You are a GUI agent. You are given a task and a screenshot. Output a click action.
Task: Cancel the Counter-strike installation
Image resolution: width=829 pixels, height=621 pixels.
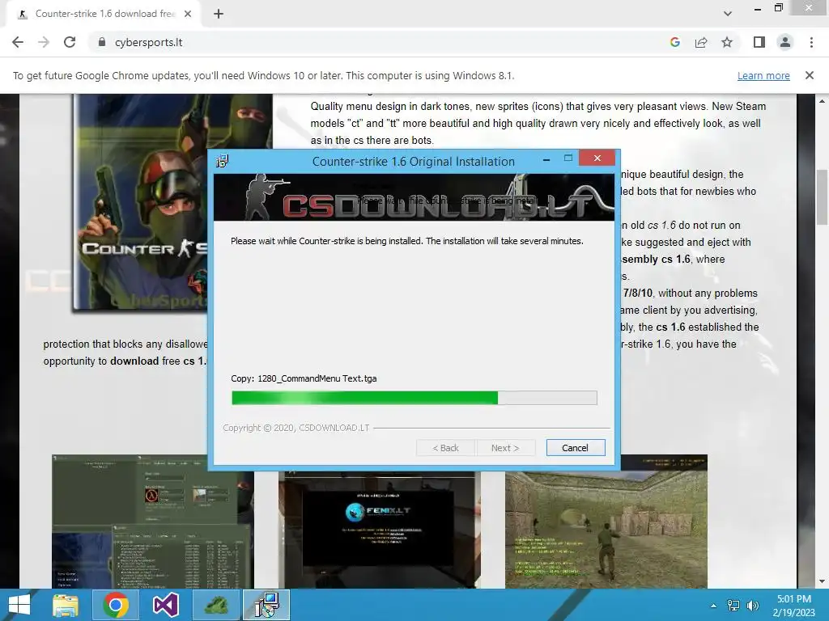pyautogui.click(x=576, y=448)
